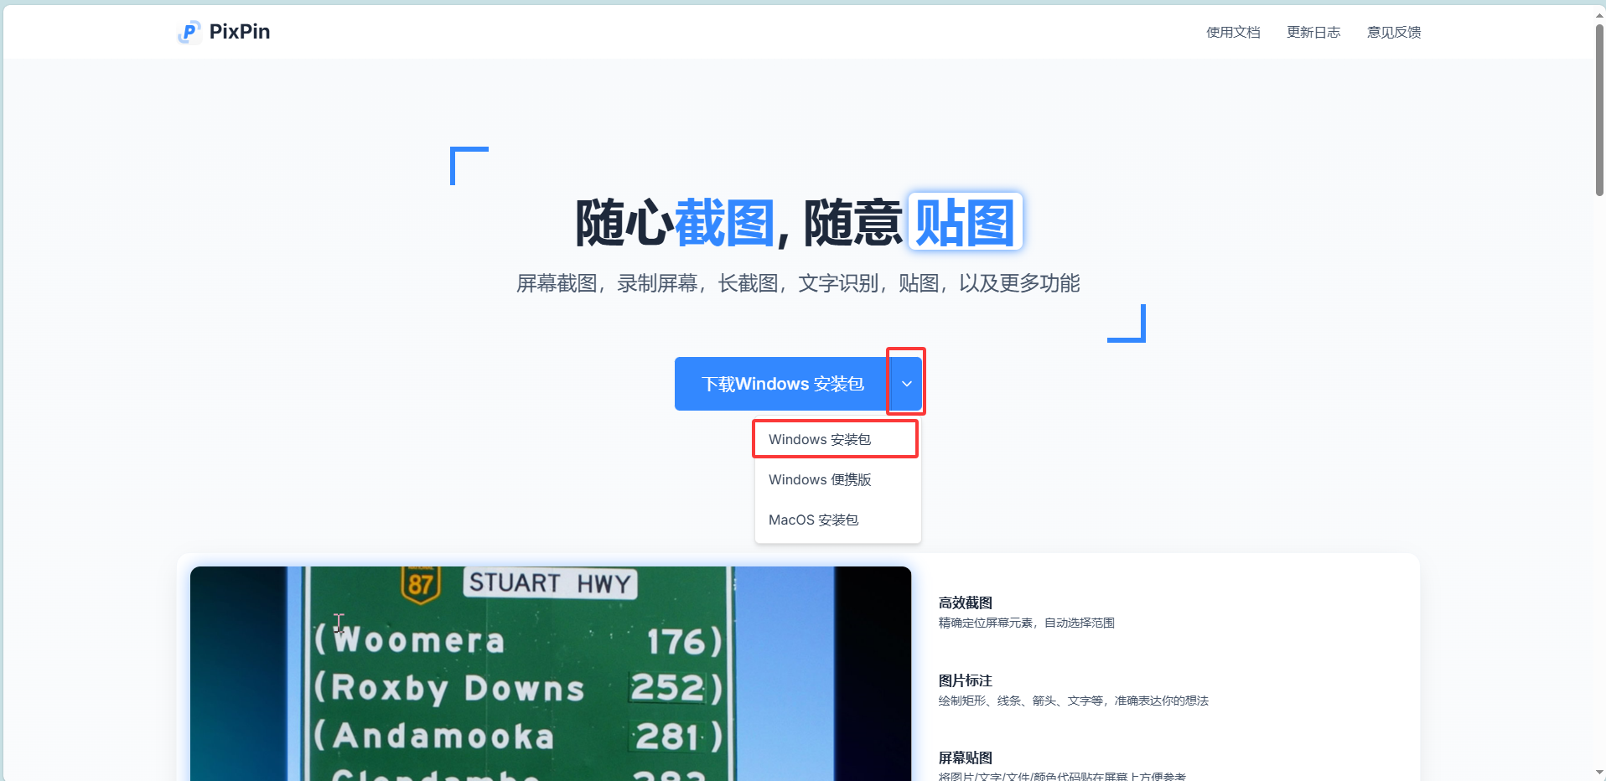Click the 屏幕贴图 feature heading

[x=964, y=758]
